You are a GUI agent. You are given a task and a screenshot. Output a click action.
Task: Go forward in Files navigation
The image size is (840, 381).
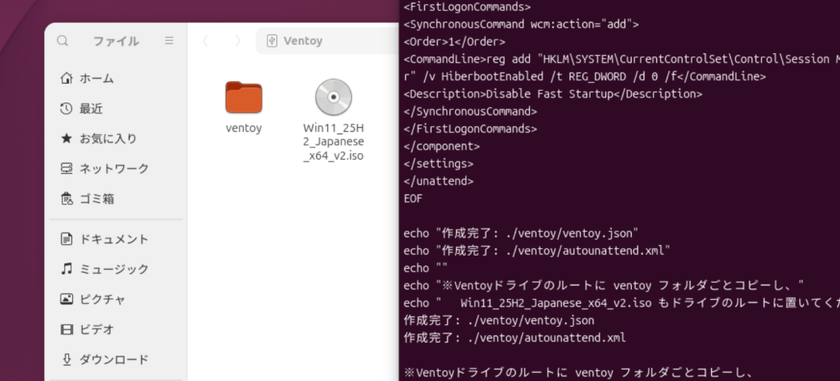238,41
